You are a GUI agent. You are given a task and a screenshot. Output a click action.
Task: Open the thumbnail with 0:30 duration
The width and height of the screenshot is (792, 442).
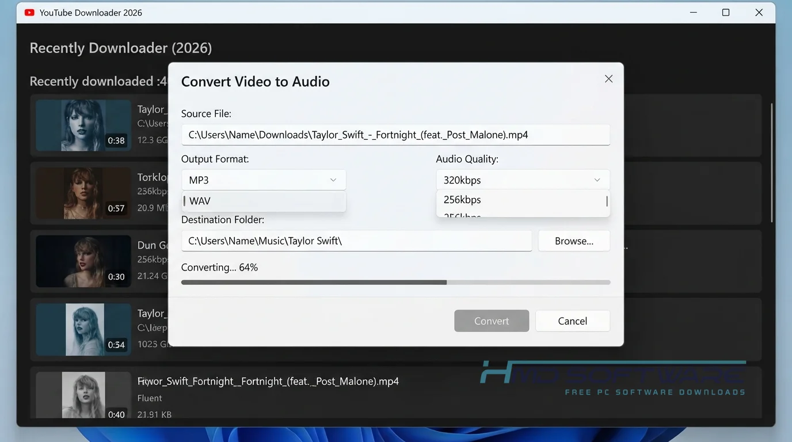[x=83, y=261]
